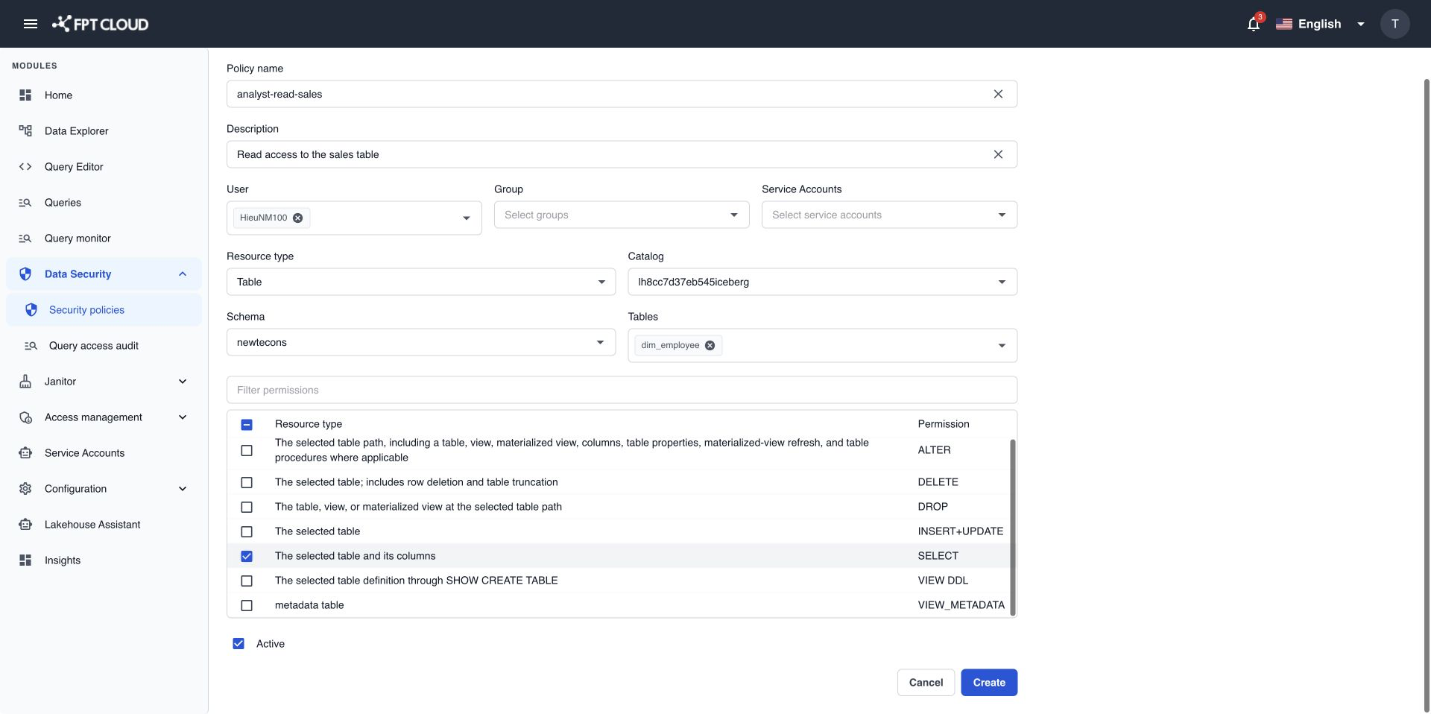The image size is (1431, 714).
Task: Open the user avatar T menu
Action: [1394, 24]
